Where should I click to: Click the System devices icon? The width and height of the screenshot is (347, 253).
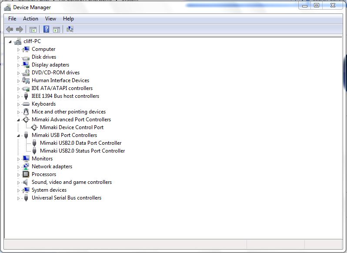(x=26, y=190)
